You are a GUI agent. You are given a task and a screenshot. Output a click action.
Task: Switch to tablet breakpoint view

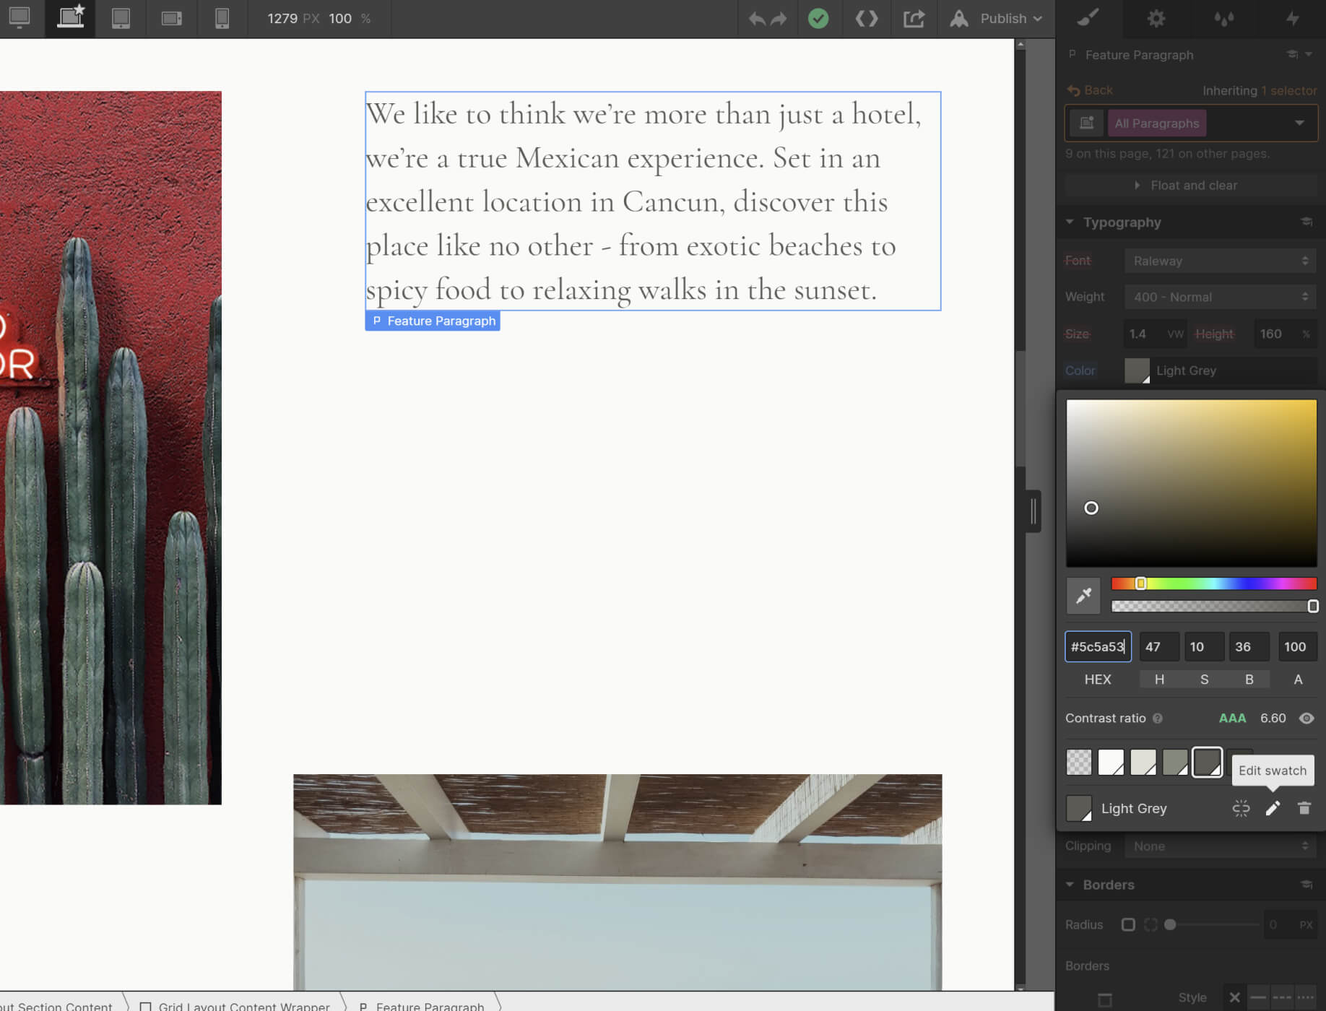(121, 18)
